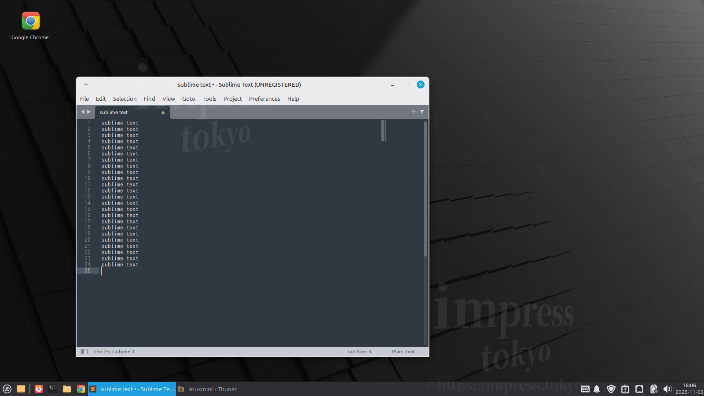Open the battery power tray icon
704x396 pixels.
pos(654,389)
